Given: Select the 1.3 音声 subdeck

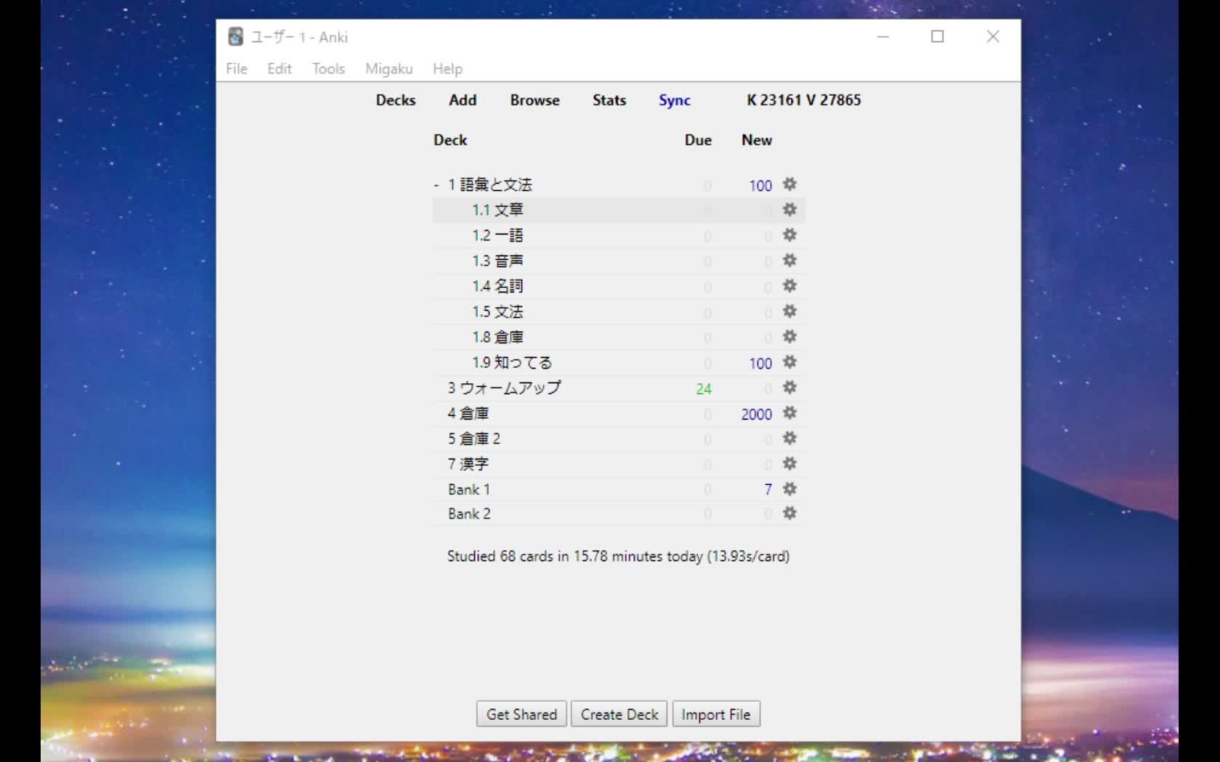Looking at the screenshot, I should coord(498,261).
